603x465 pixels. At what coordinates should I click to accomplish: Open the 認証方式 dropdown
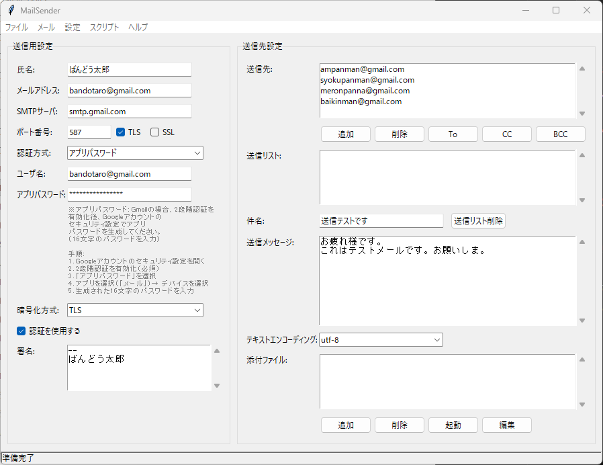point(135,153)
